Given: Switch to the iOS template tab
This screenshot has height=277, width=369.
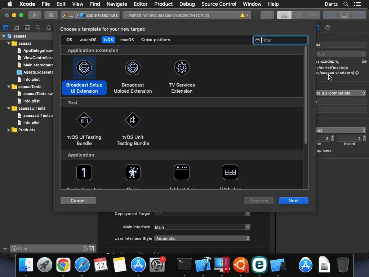Looking at the screenshot, I should pos(69,40).
